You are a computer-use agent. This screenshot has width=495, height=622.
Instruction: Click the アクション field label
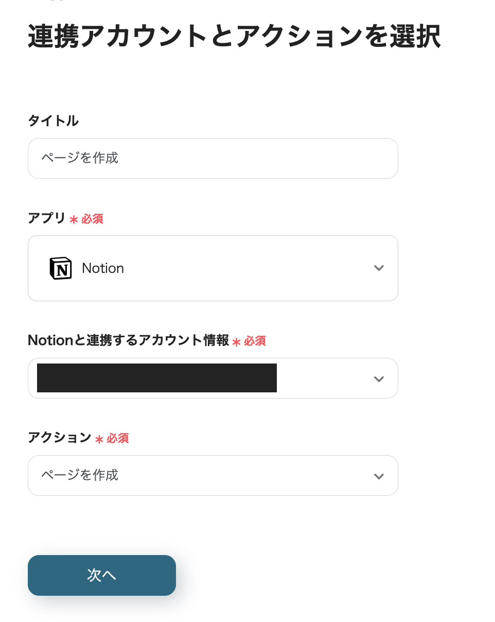(x=59, y=438)
